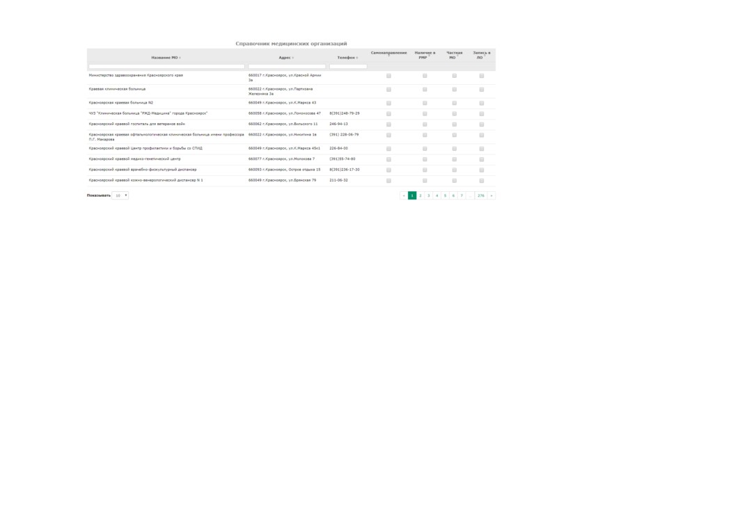
Task: Go to page 4 in pagination
Action: point(436,195)
